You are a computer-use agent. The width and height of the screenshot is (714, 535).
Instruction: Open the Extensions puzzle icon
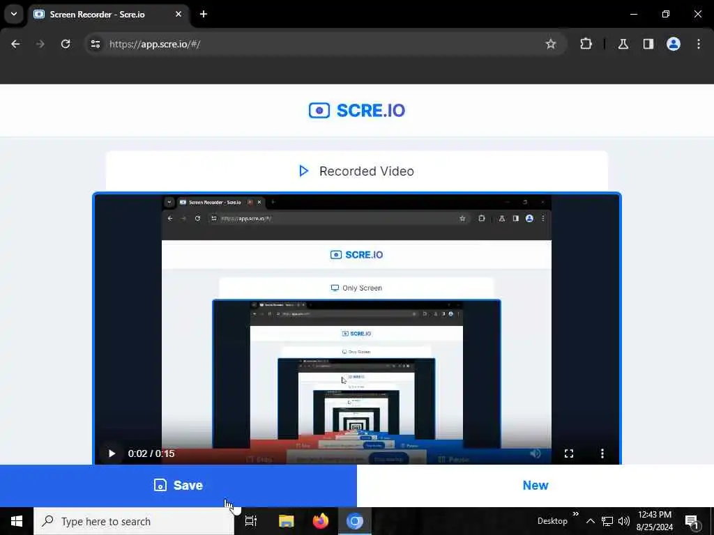pyautogui.click(x=586, y=44)
